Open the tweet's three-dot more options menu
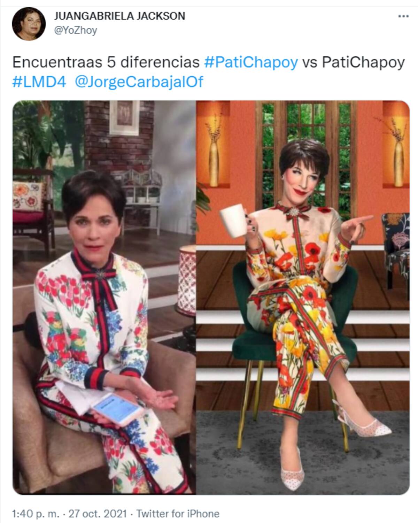This screenshot has height=523, width=418. pos(403,16)
